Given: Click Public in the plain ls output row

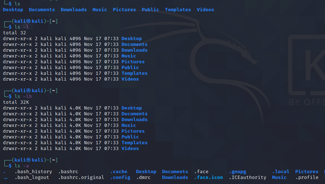Looking at the screenshot, I should tap(150, 10).
